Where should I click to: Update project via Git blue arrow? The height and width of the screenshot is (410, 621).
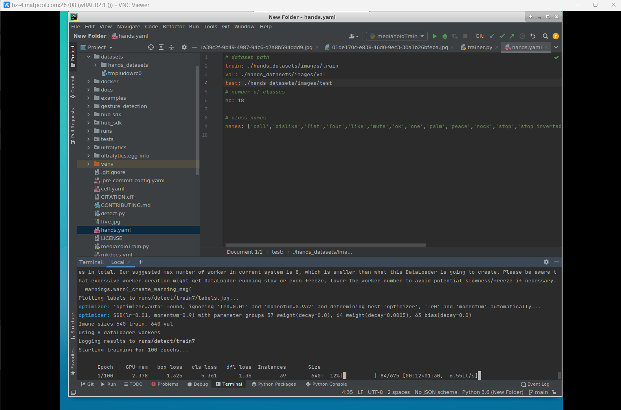492,36
